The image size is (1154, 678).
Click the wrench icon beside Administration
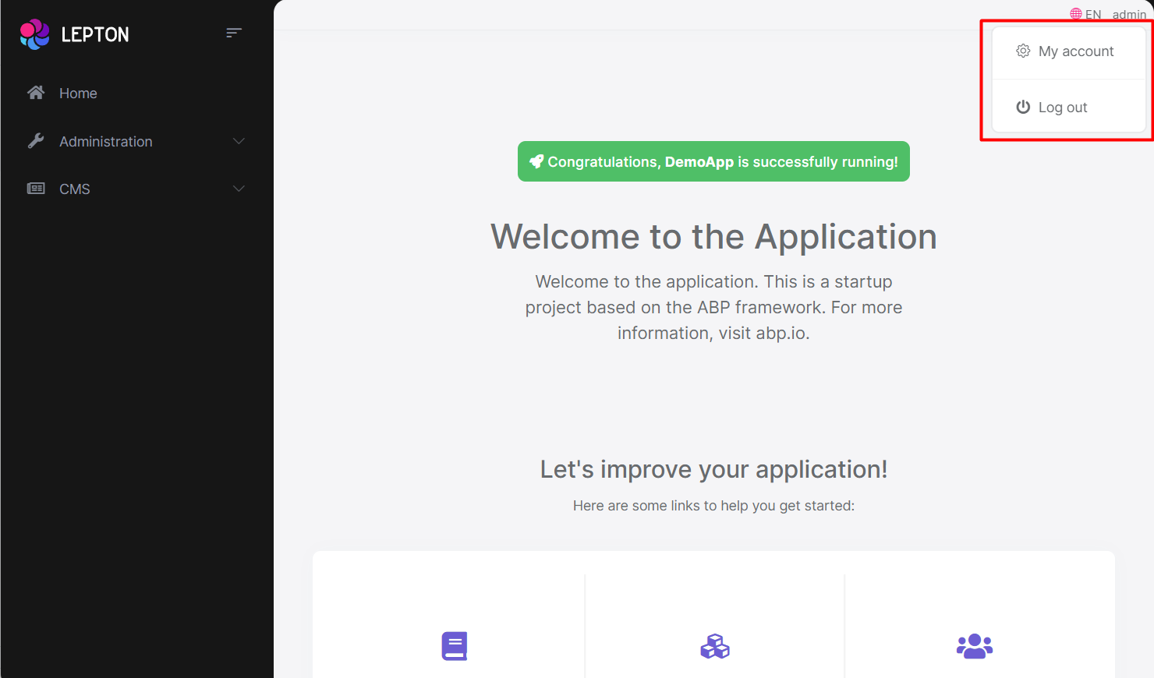click(x=36, y=140)
